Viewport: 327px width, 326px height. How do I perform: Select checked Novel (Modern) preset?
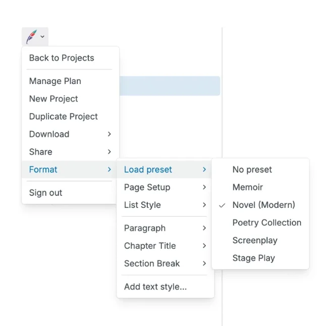(x=263, y=205)
